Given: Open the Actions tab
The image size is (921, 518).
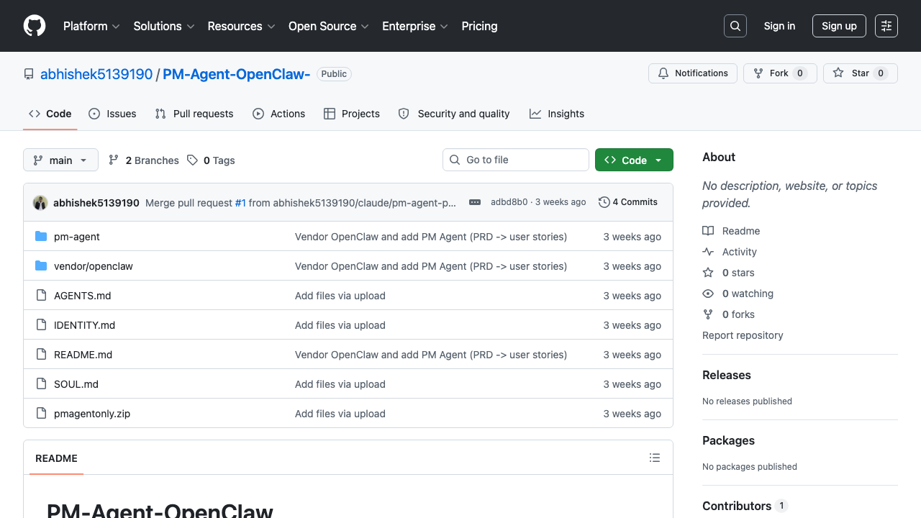Looking at the screenshot, I should tap(279, 114).
